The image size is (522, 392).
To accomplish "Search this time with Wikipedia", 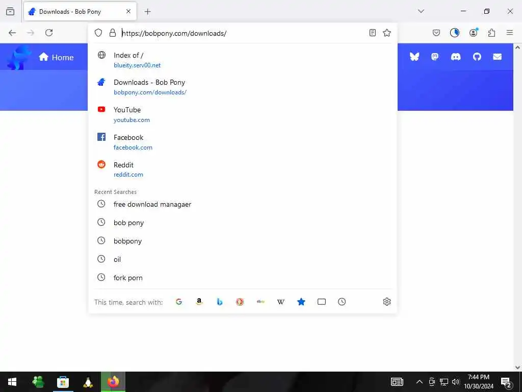I will click(281, 302).
